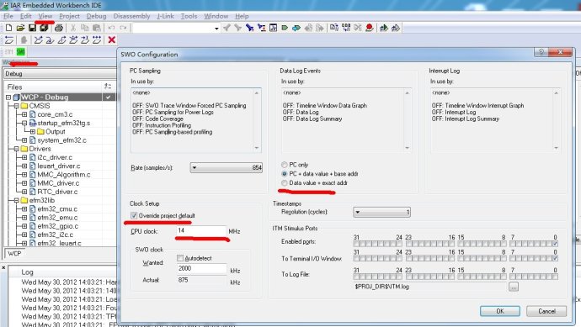Expand the core_cm3.c tree node
The image size is (581, 327).
coord(24,114)
